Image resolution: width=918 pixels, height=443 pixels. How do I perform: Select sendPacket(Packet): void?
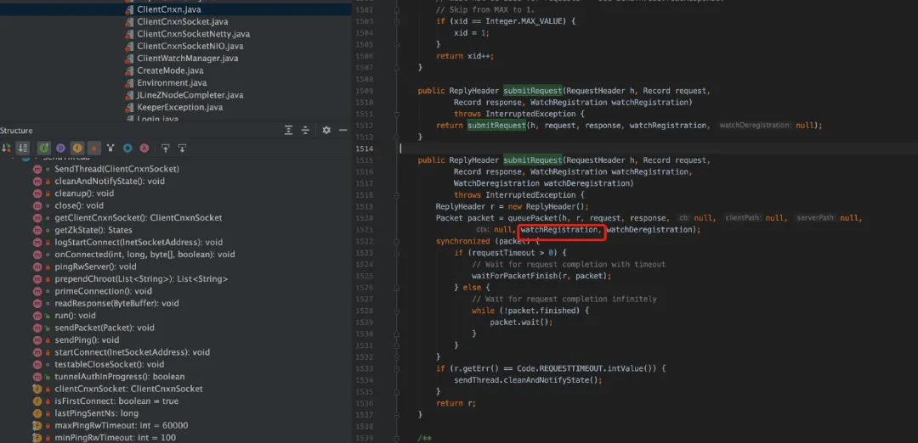[x=105, y=328]
